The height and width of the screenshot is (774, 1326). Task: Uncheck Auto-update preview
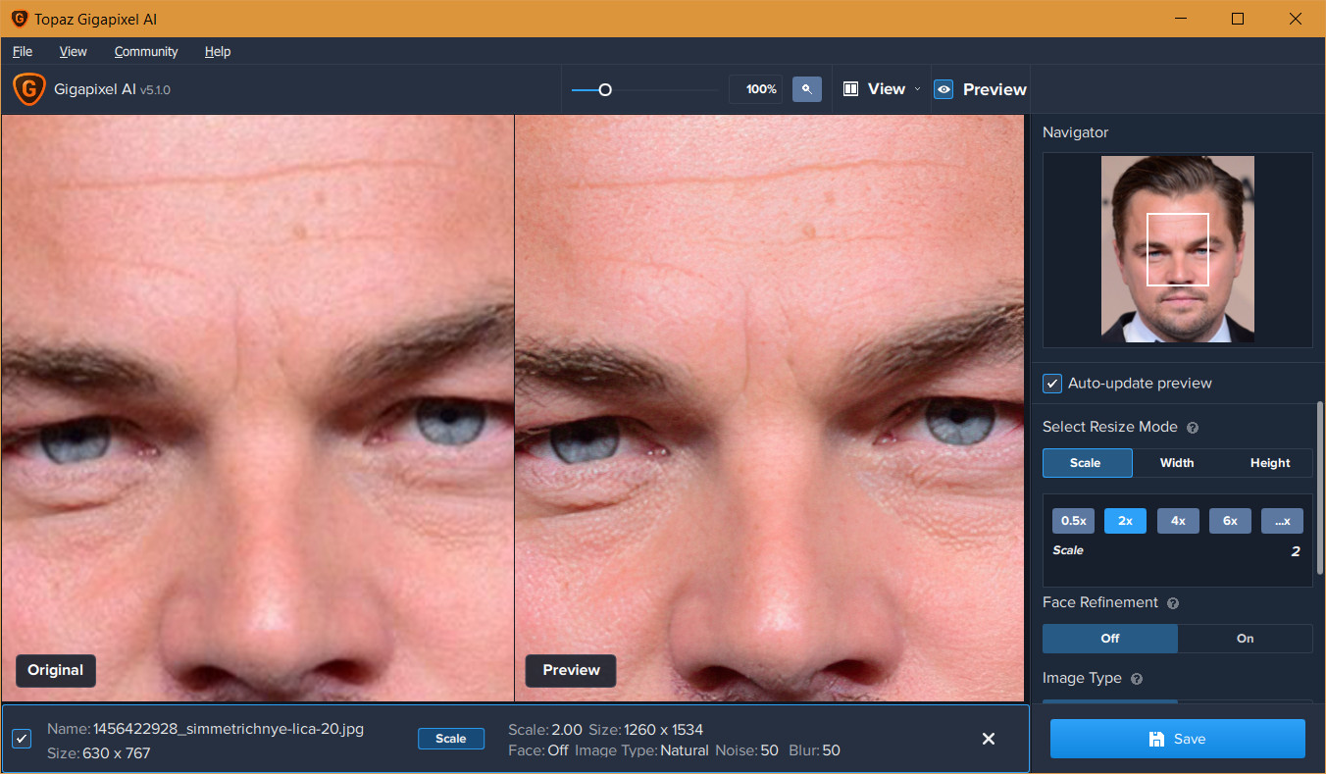(x=1052, y=384)
